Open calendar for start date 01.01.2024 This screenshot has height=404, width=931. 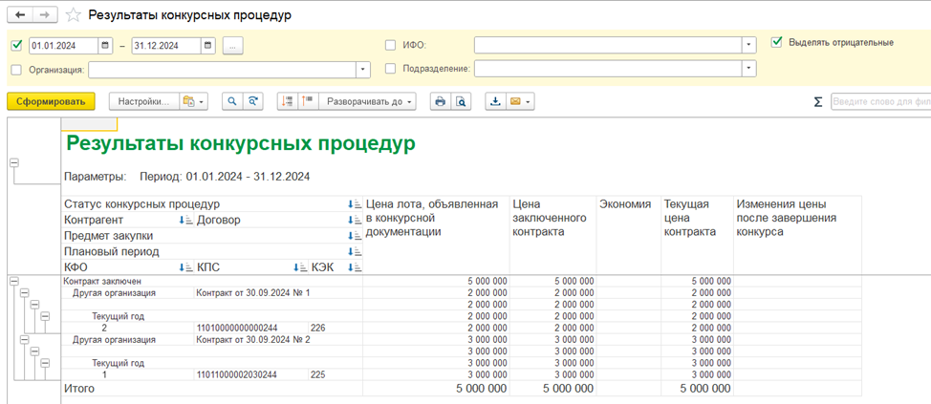point(105,45)
